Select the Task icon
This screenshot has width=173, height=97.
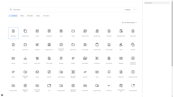tap(13, 45)
